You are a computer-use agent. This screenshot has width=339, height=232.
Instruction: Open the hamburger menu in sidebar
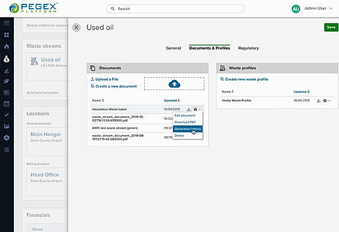coord(6,23)
